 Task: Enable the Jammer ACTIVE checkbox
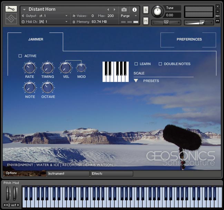[x=20, y=56]
